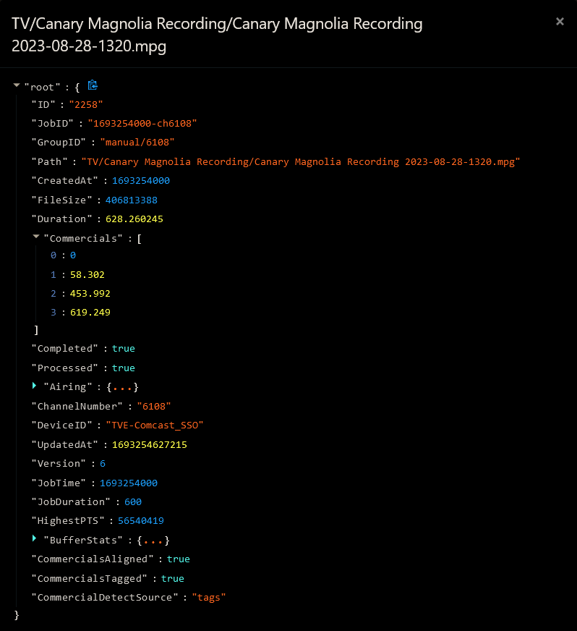Click the Processed true value
The height and width of the screenshot is (631, 577).
(x=123, y=368)
